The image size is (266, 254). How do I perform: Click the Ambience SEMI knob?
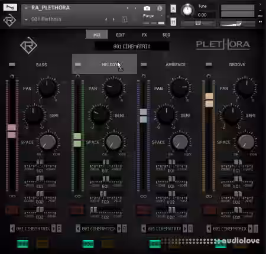tap(166, 115)
